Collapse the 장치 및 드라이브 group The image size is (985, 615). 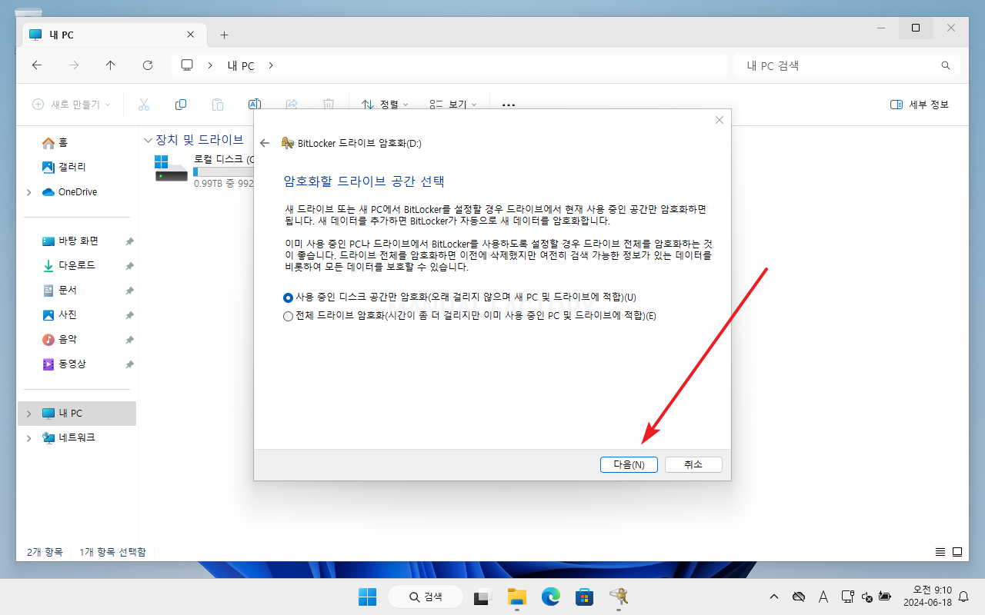coord(148,141)
